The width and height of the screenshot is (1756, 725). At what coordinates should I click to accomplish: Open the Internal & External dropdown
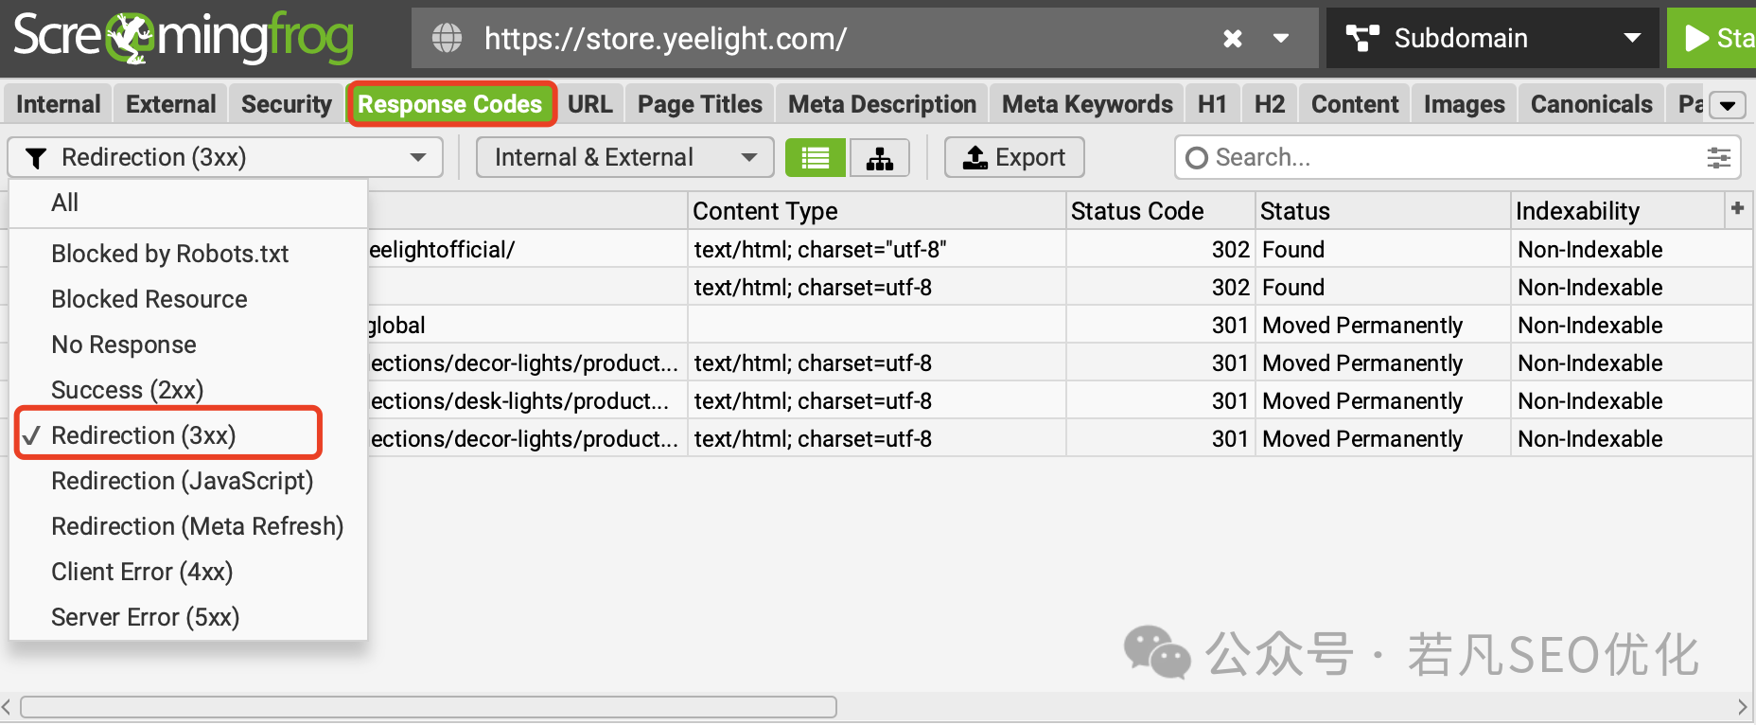click(624, 157)
